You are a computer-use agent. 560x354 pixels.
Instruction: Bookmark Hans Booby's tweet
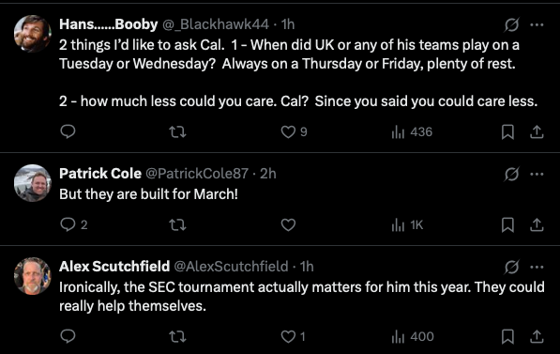point(507,132)
